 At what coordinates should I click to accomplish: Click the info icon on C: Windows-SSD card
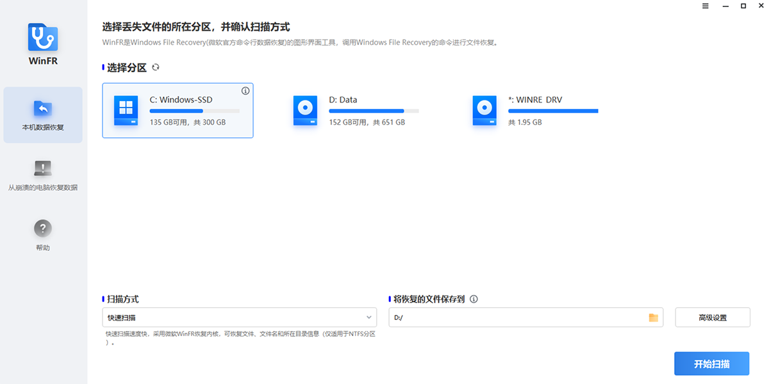245,91
